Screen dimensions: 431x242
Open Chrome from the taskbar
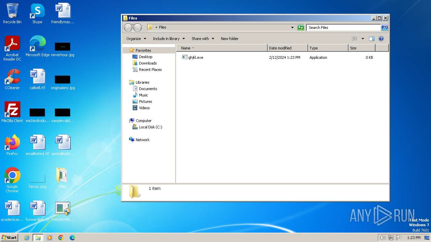(x=61, y=238)
